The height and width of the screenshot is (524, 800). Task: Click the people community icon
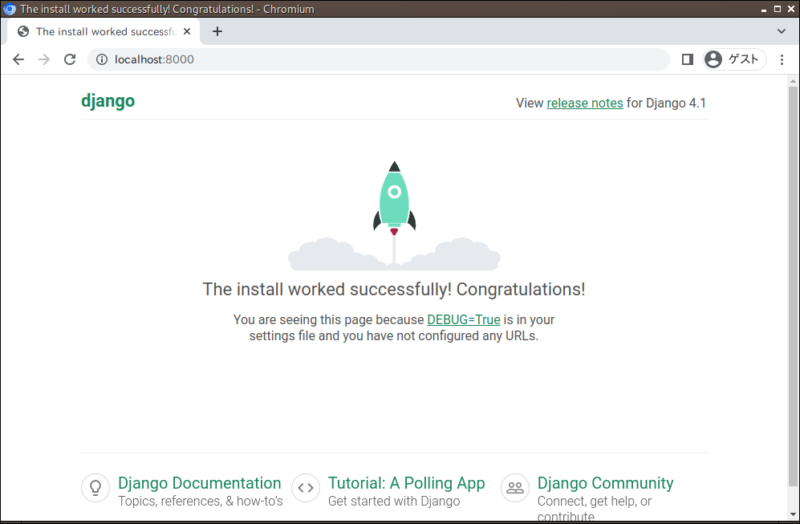click(x=515, y=488)
